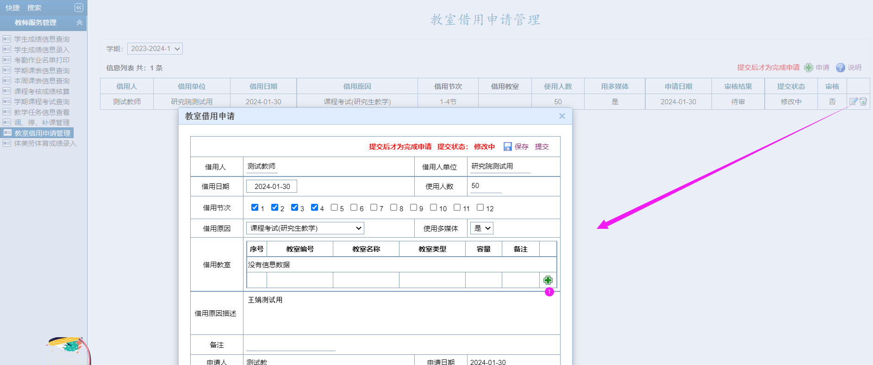Switch to the 搜索 tab in sidebar

coord(34,8)
